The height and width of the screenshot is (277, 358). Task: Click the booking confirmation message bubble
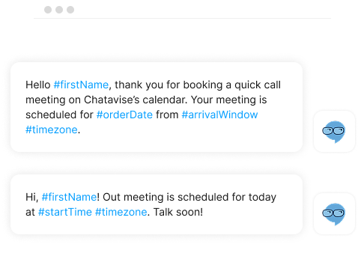coord(157,107)
